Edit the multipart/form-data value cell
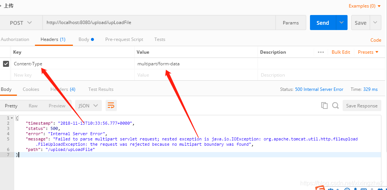The width and height of the screenshot is (387, 190). pyautogui.click(x=196, y=64)
